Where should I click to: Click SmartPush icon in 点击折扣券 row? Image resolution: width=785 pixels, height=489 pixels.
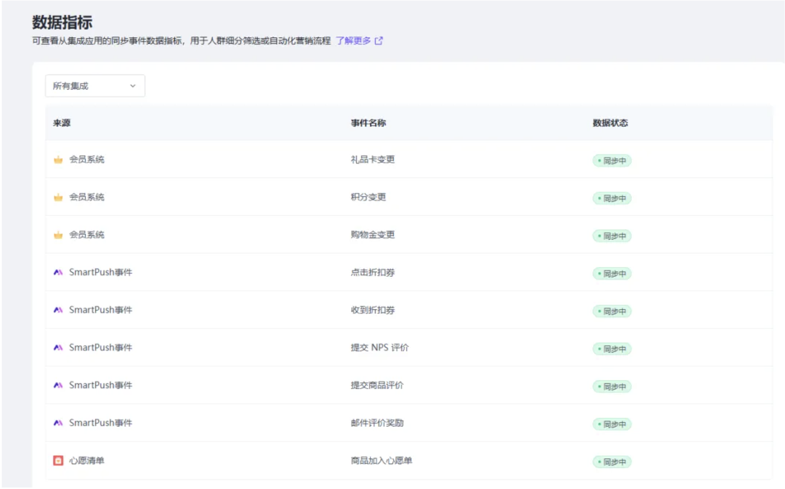tap(58, 272)
